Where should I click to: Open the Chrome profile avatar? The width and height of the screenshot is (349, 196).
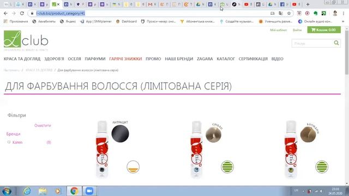(335, 13)
